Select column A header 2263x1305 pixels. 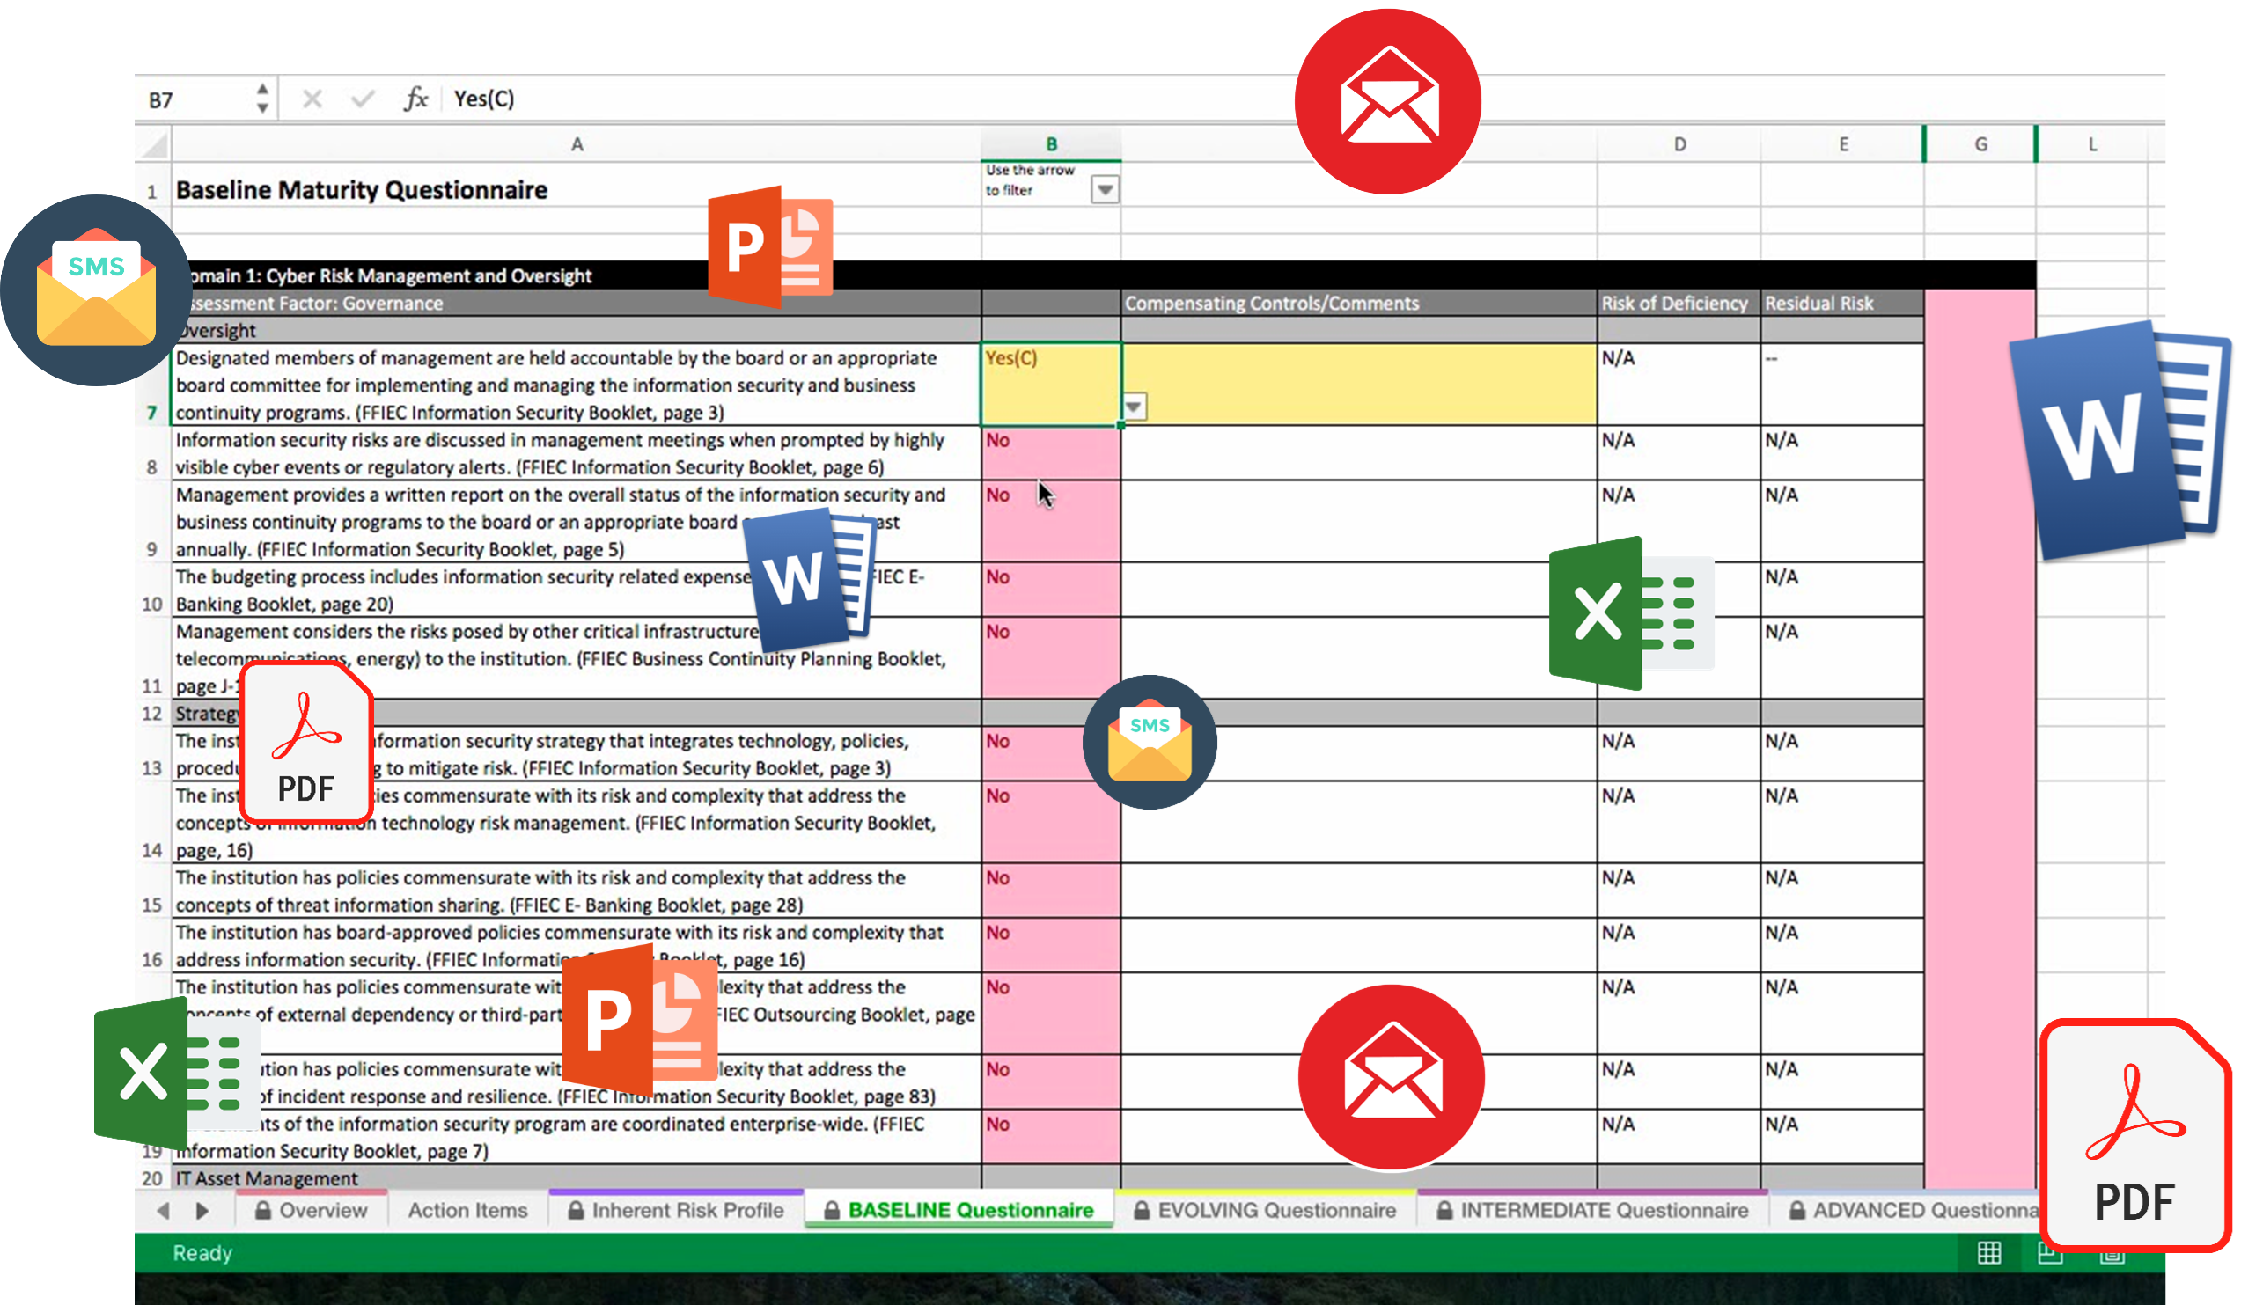tap(577, 144)
